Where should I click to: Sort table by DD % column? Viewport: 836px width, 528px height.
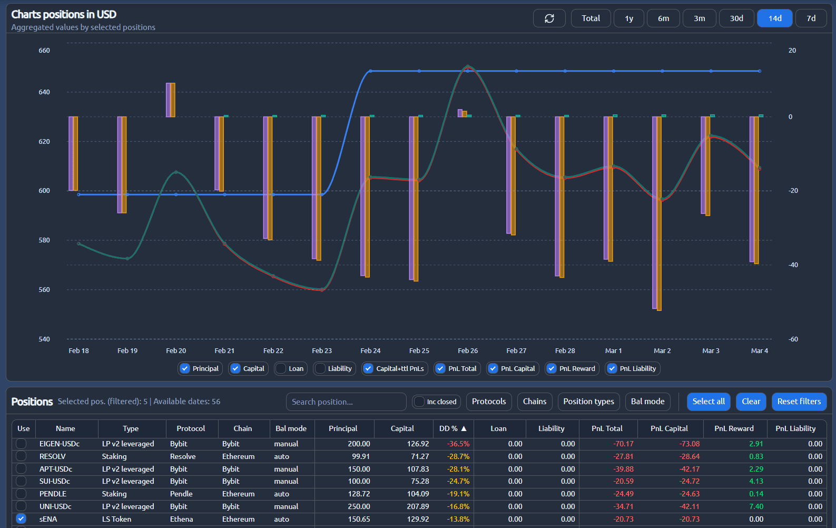click(x=453, y=429)
